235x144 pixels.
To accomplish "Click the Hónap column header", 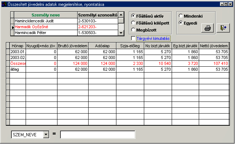I will pos(18,46).
